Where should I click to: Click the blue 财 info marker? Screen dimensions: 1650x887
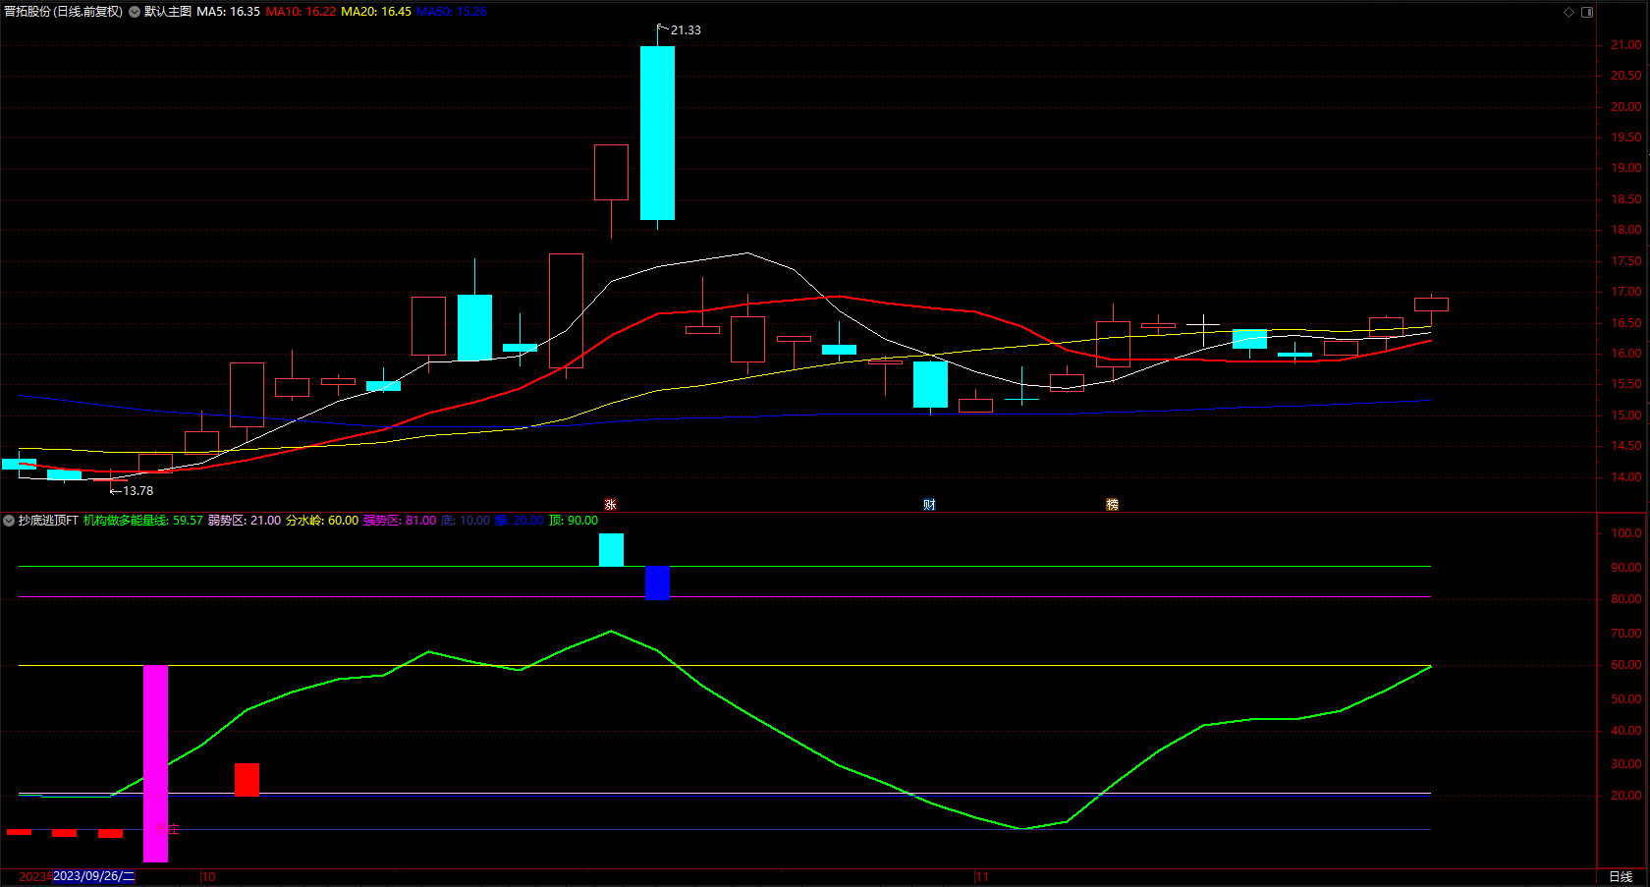[x=929, y=504]
